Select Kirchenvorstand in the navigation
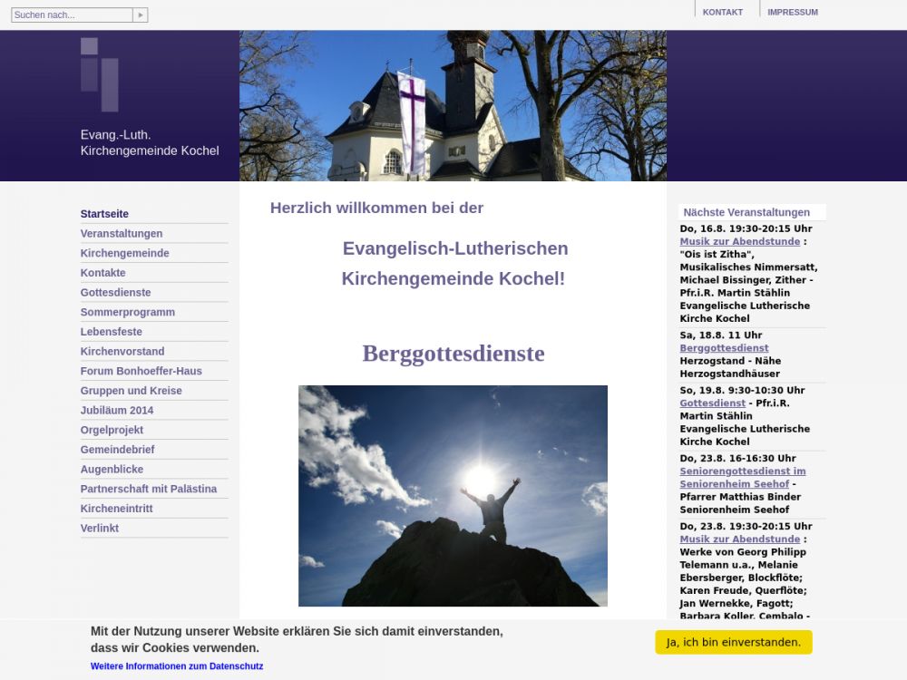This screenshot has width=907, height=680. point(122,352)
